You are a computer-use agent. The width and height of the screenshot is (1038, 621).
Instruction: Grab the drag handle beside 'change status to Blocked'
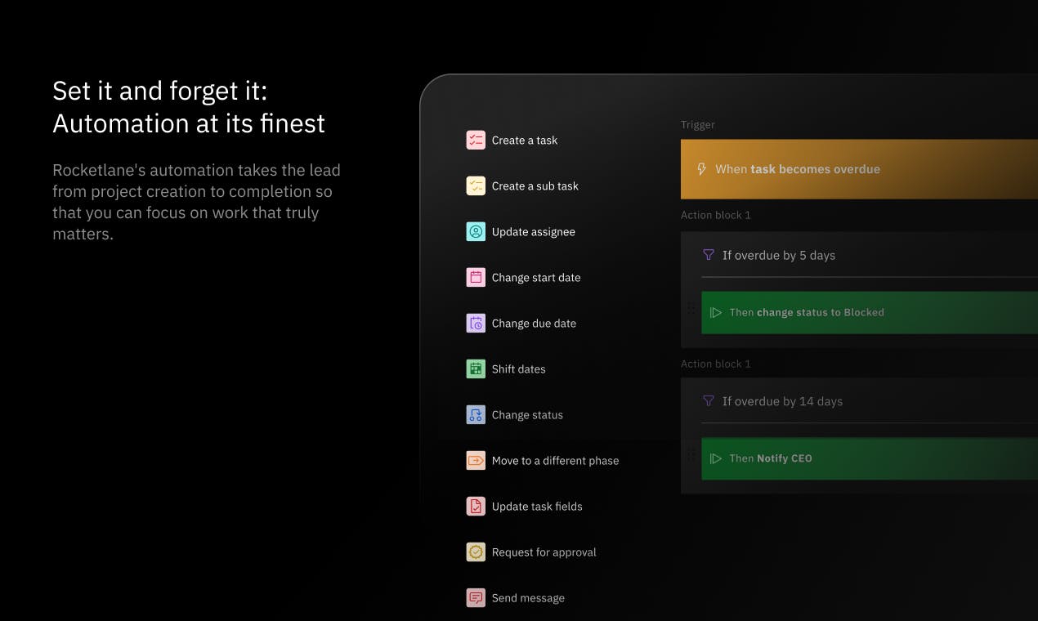point(691,310)
